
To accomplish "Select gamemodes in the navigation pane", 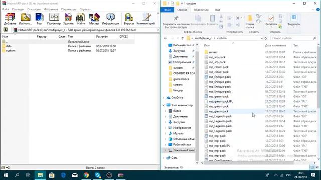I will pyautogui.click(x=181, y=79).
